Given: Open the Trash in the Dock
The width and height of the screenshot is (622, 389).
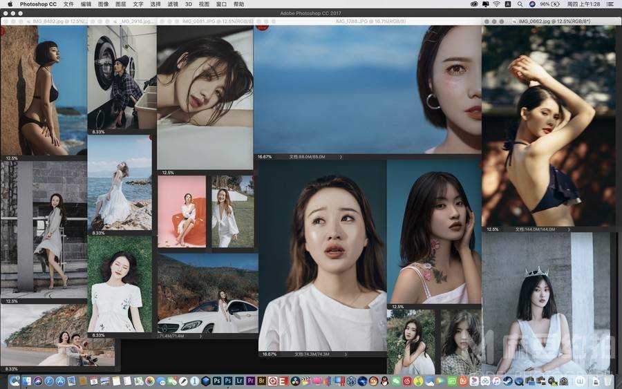Looking at the screenshot, I should click(607, 381).
